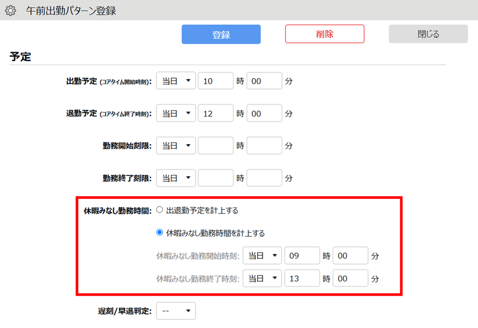Open the 休暇みなし勤務終了時刻 day dropdown
This screenshot has height=328, width=478.
pyautogui.click(x=262, y=278)
